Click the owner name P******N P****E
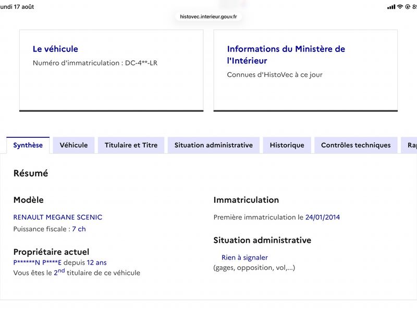 pos(37,263)
